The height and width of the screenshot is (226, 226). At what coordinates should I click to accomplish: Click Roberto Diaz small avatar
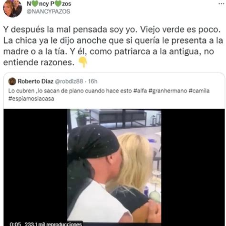(12, 82)
